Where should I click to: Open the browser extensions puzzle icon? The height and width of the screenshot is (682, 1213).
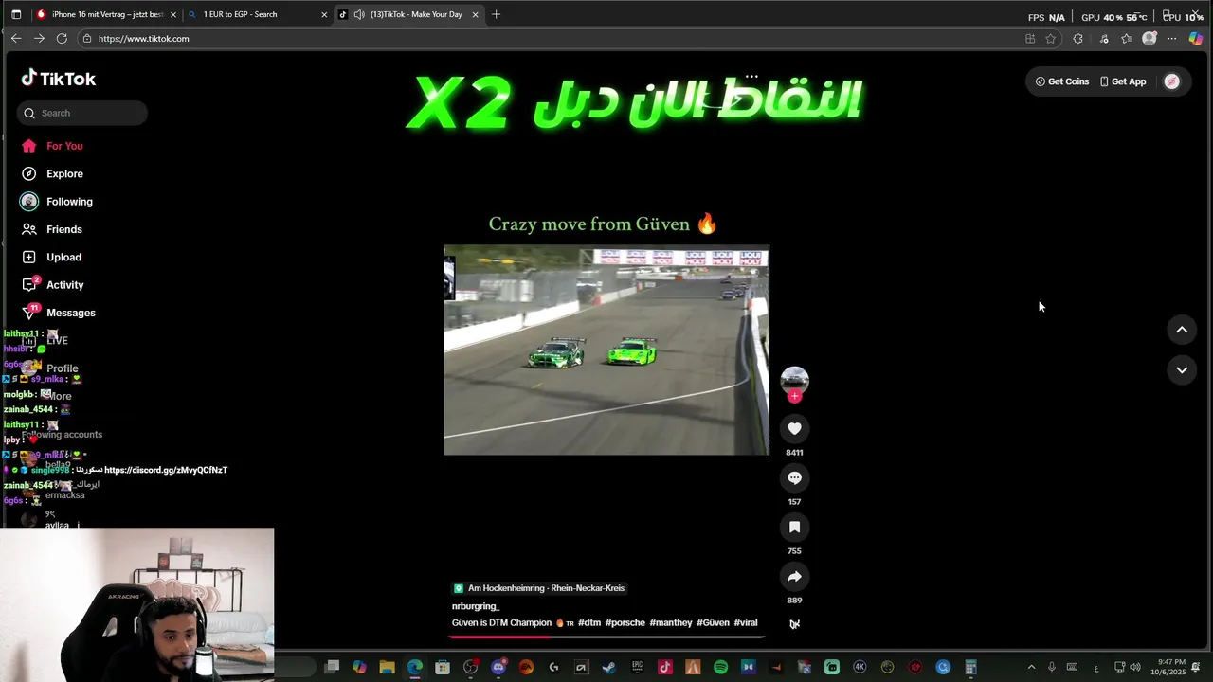click(1077, 39)
